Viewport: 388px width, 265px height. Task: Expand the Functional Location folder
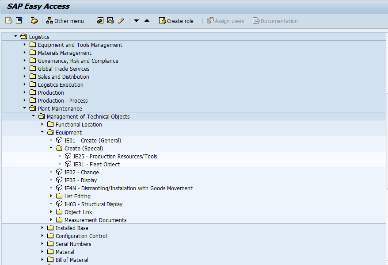42,124
